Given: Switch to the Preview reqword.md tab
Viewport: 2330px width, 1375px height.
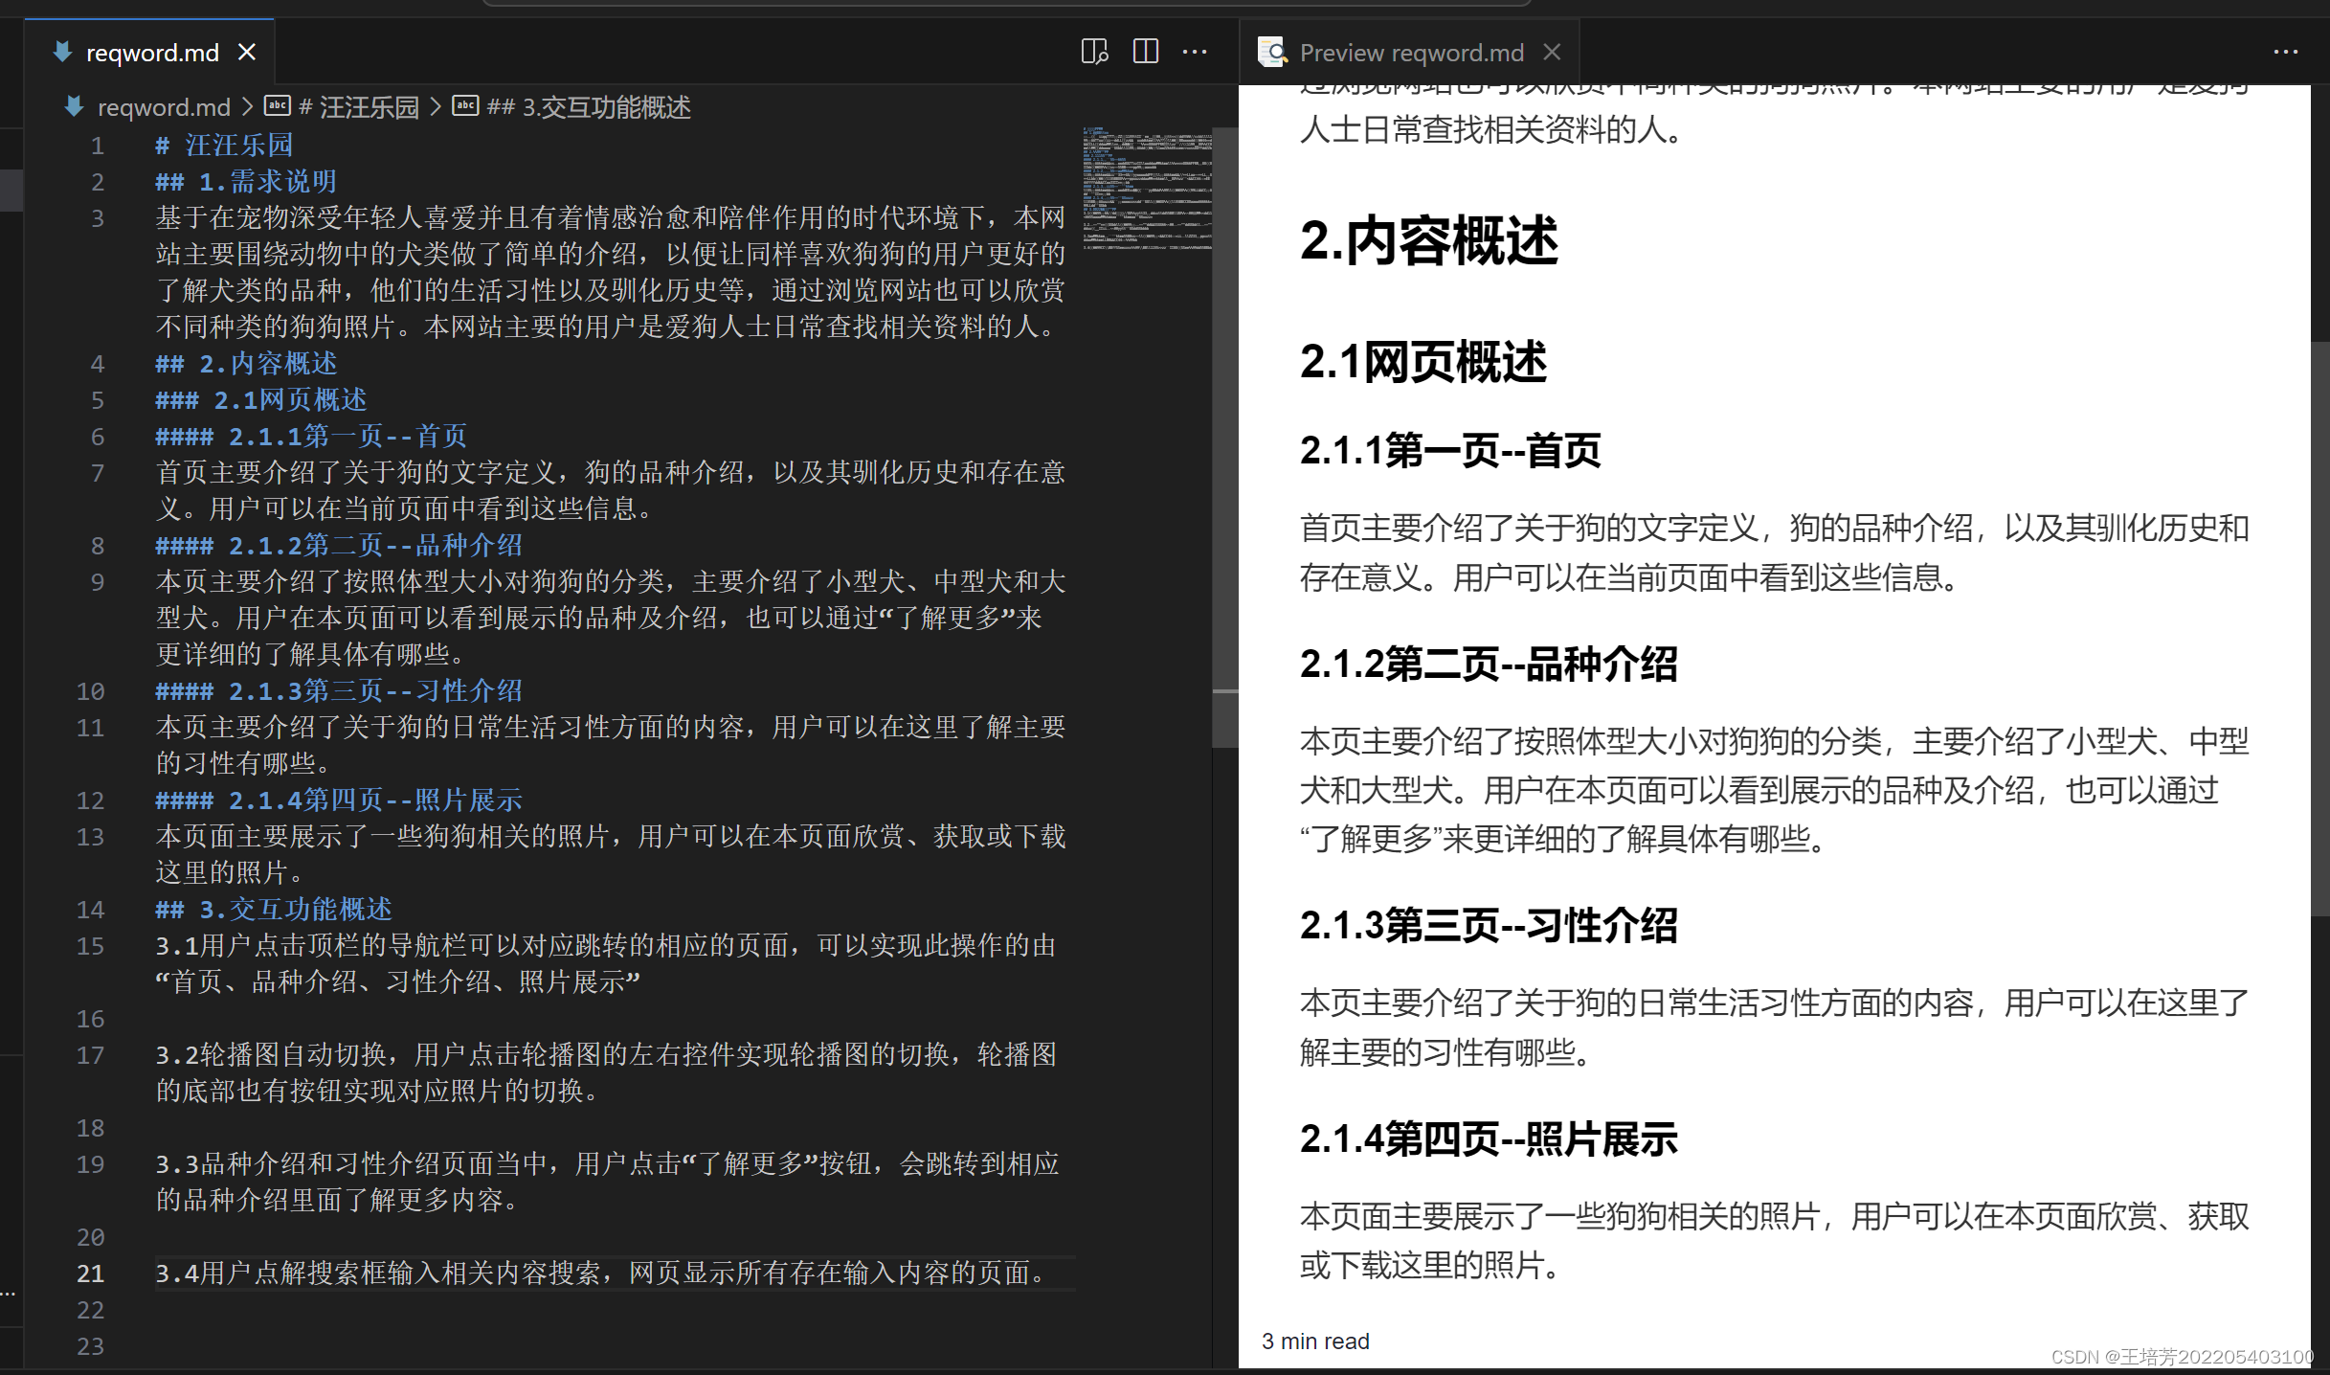Looking at the screenshot, I should pos(1411,52).
